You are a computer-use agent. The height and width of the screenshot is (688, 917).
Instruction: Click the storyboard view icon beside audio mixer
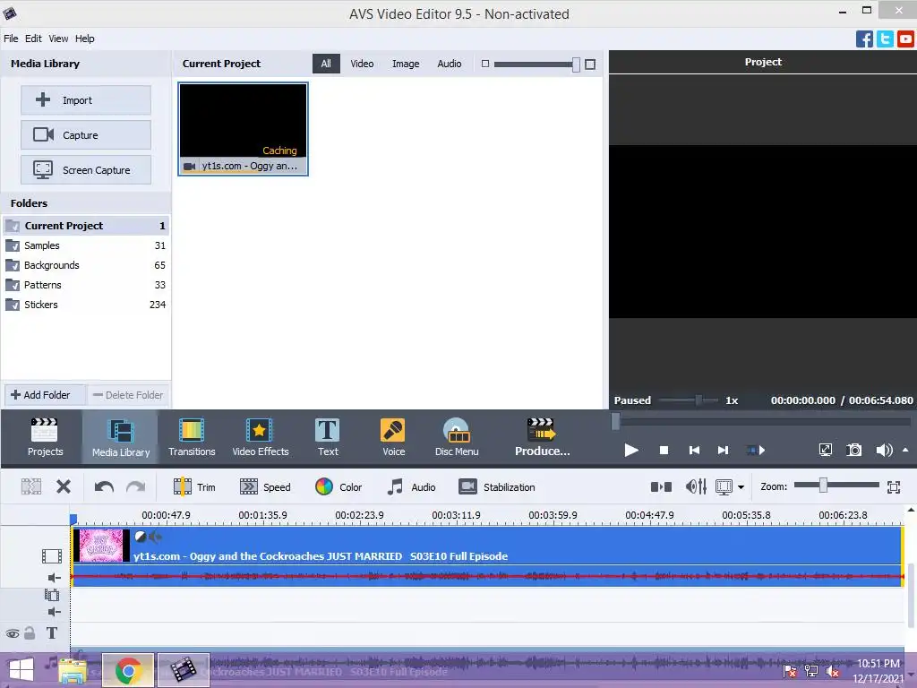(661, 486)
